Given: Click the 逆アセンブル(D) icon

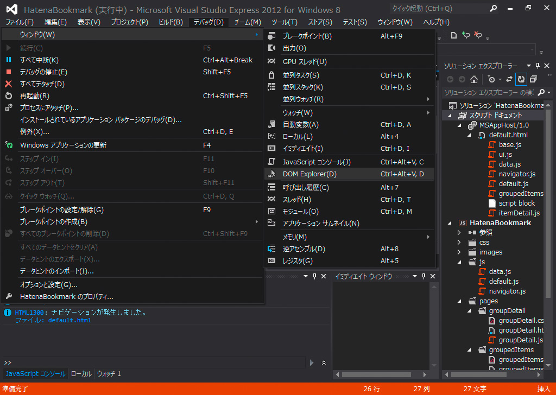Looking at the screenshot, I should pos(271,249).
